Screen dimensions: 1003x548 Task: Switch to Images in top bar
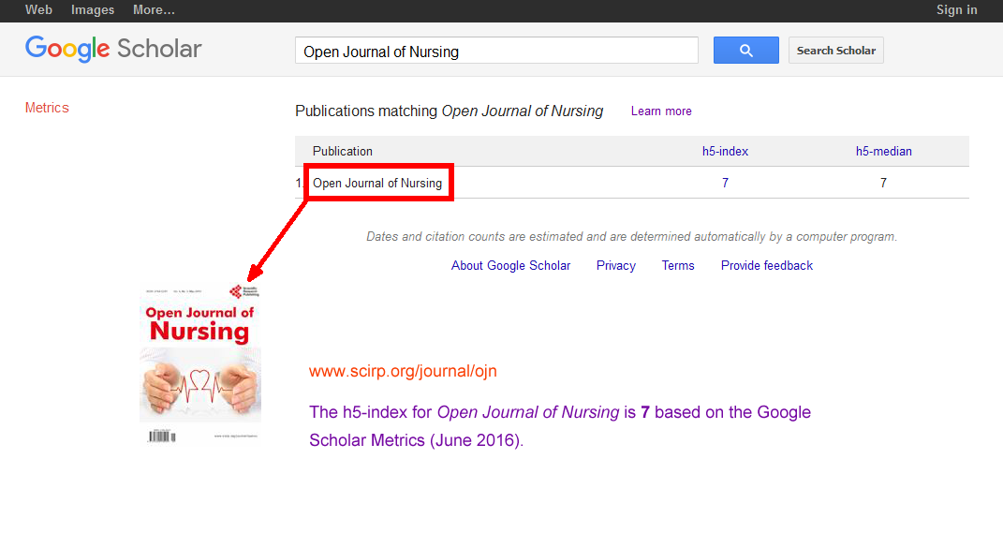pos(93,10)
